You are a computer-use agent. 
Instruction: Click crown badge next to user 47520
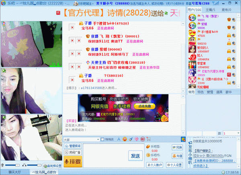[x=229, y=35]
